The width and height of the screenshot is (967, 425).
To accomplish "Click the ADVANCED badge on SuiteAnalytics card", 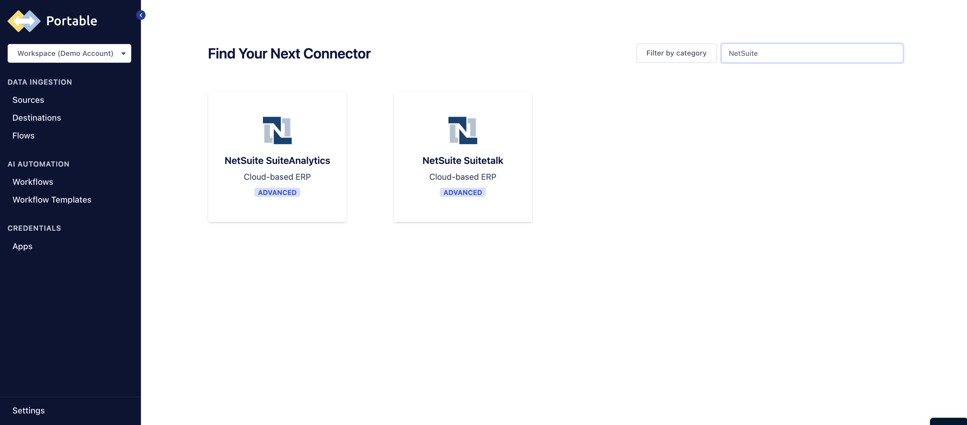I will coord(277,192).
